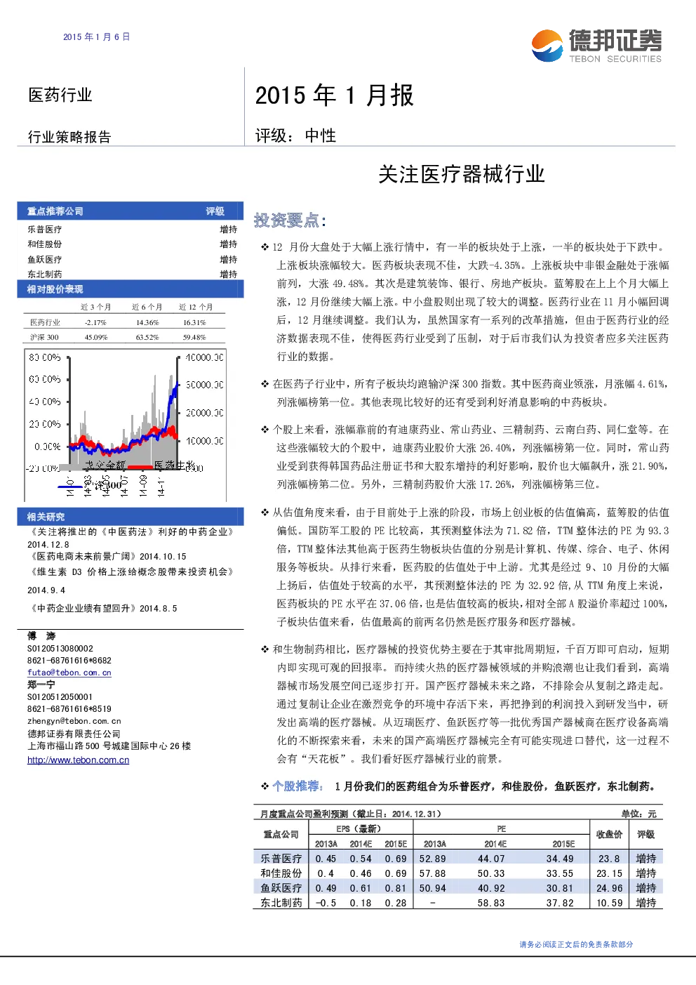
Task: Select '东北制药' in the recommended companies list
Action: [x=45, y=275]
